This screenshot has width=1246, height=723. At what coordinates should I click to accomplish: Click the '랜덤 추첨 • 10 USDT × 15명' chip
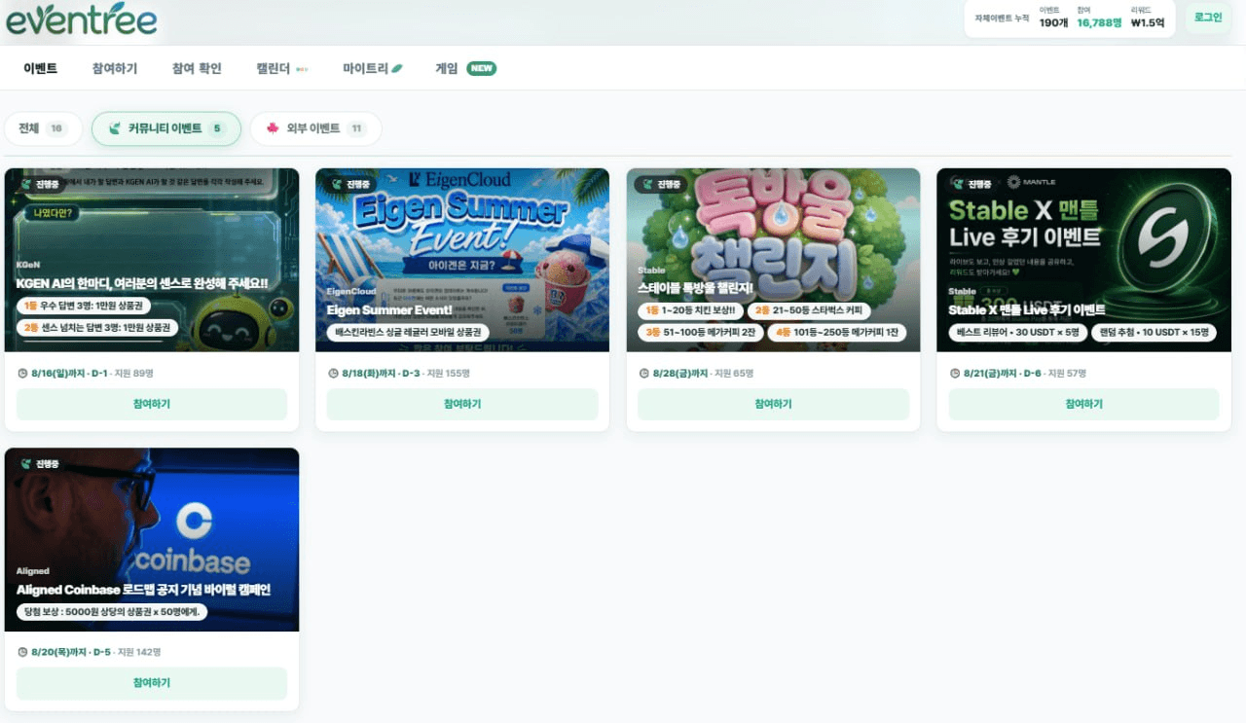[1153, 333]
